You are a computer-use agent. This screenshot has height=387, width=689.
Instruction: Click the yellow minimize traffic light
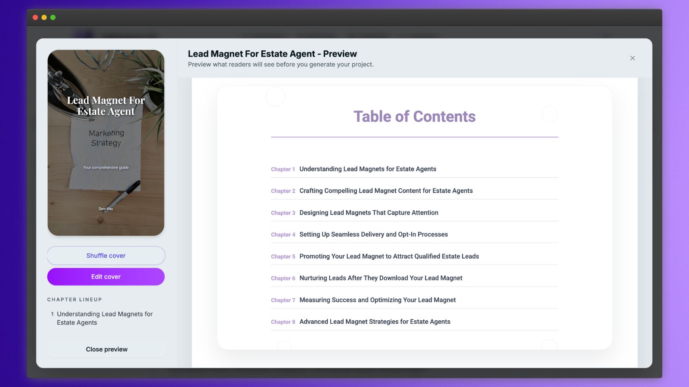43,17
